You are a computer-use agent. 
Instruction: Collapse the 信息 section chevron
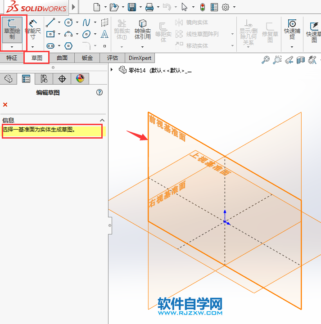tap(102, 120)
